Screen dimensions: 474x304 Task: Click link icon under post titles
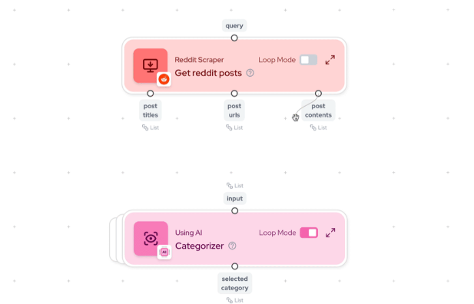coord(145,127)
